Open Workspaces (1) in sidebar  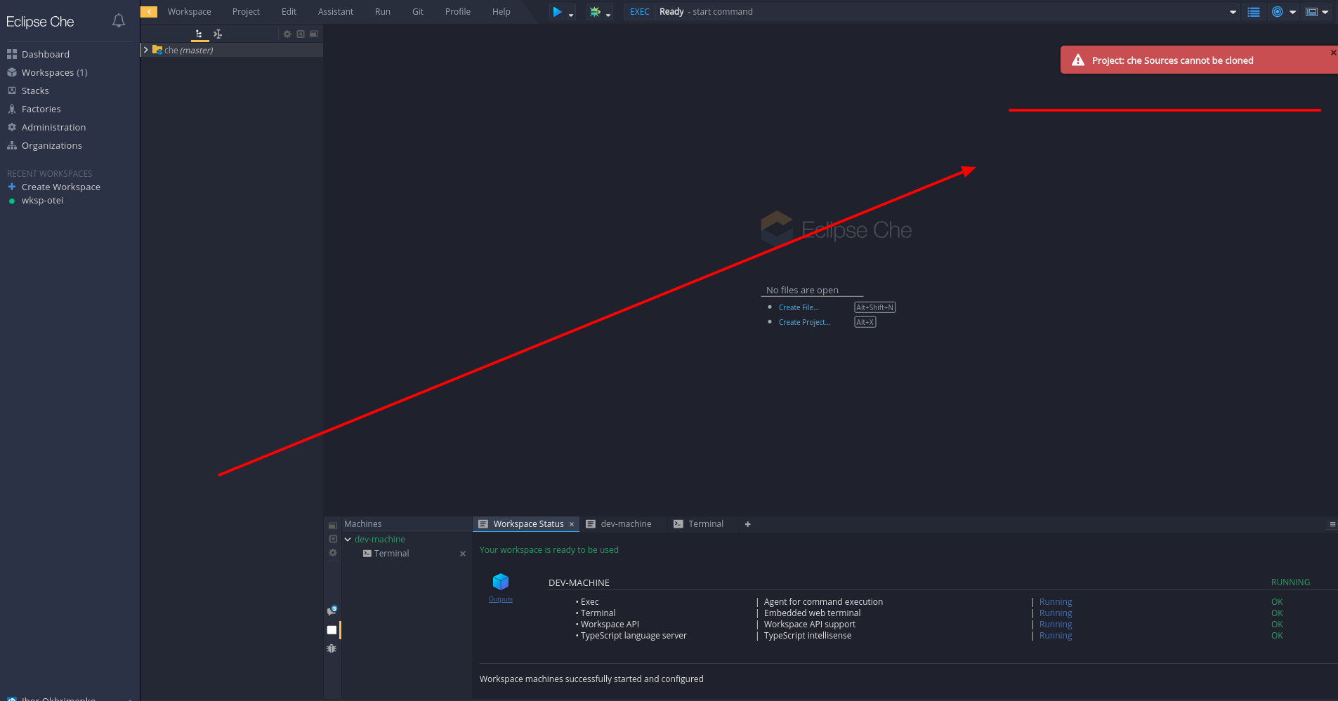pyautogui.click(x=55, y=72)
